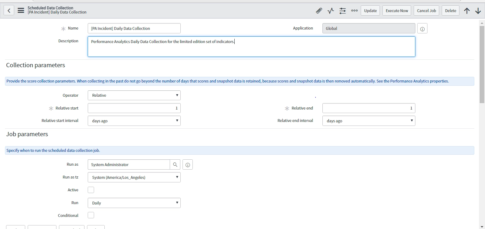Open the activity stream icon

click(x=331, y=11)
